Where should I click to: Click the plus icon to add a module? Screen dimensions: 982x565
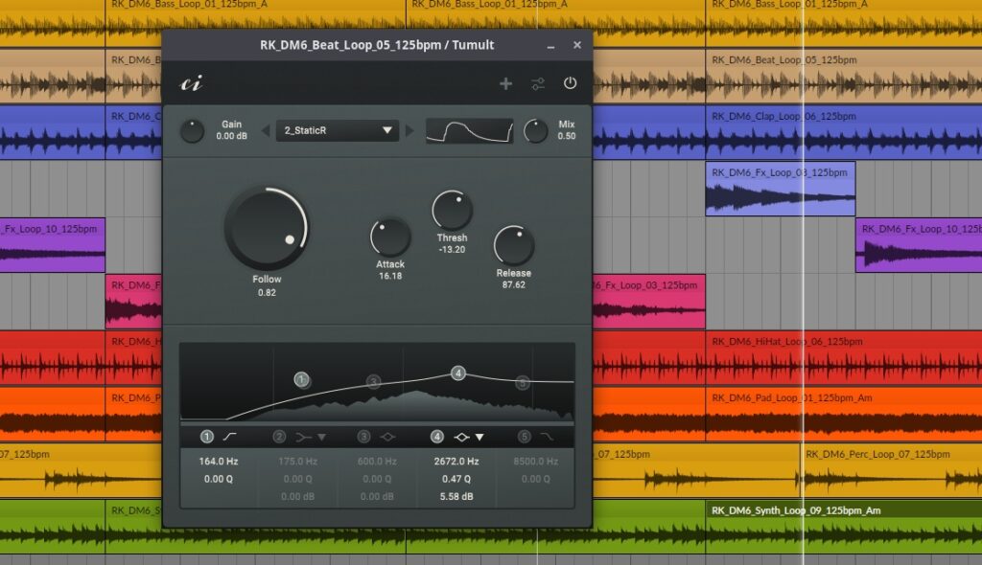[506, 83]
